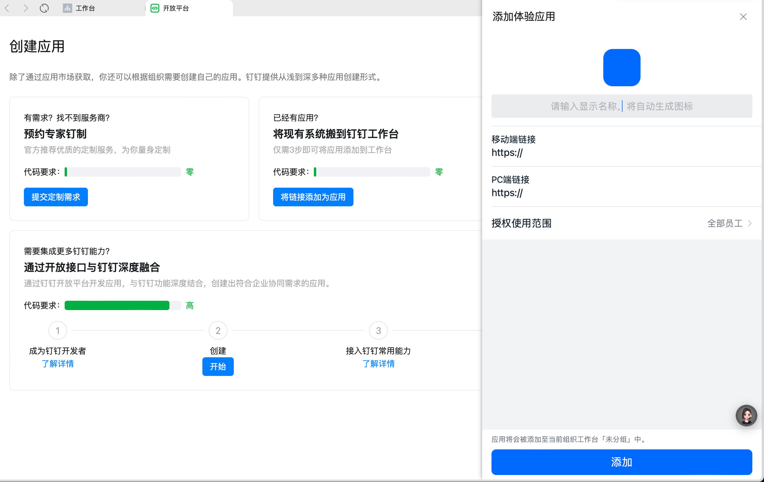This screenshot has height=482, width=764.
Task: Click the 接入钉钉常用能力 step label
Action: (379, 351)
